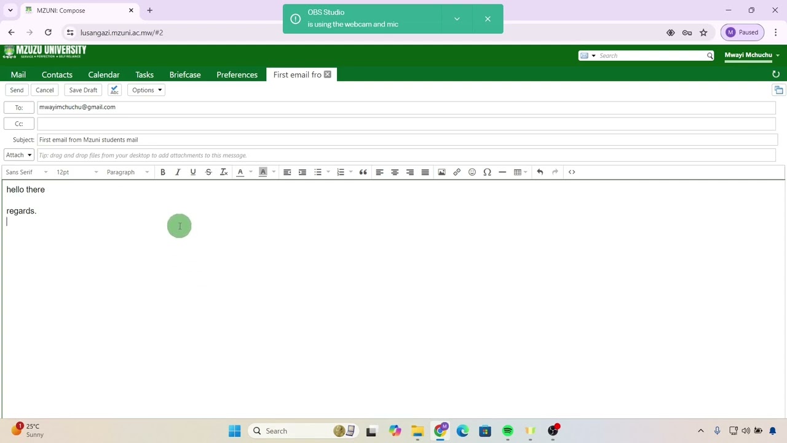The image size is (787, 443).
Task: Open the compose in new window icon
Action: point(778,90)
